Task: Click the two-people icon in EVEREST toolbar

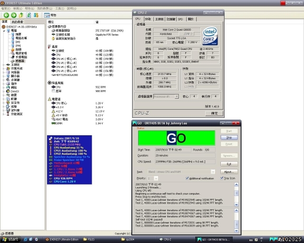Action: coord(36,15)
